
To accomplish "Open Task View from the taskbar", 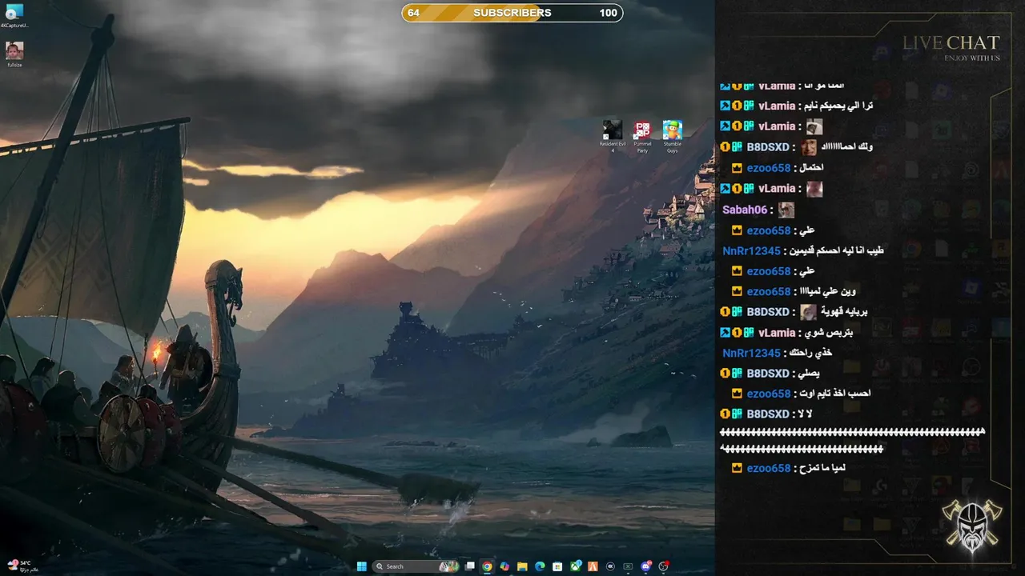I will (x=469, y=566).
